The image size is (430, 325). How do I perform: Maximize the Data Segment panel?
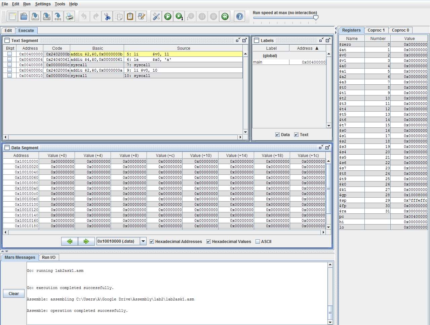327,148
